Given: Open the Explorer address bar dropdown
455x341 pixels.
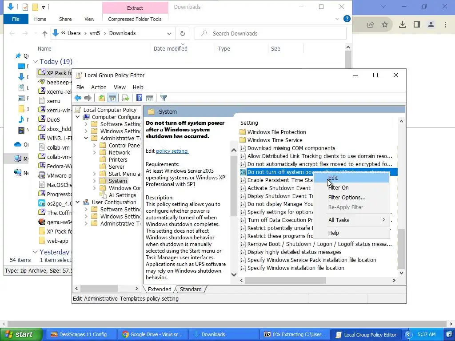Looking at the screenshot, I should point(169,34).
